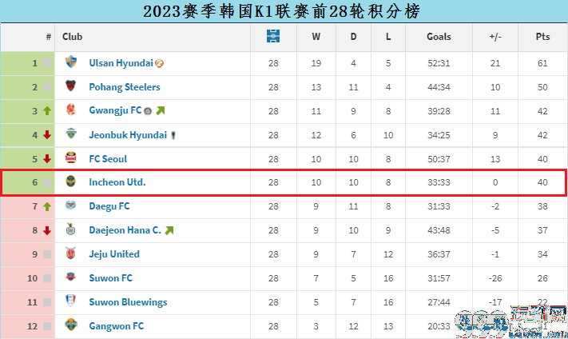568x339 pixels.
Task: Click the champion badge beside Ulsan Hyundai
Action: (x=160, y=63)
